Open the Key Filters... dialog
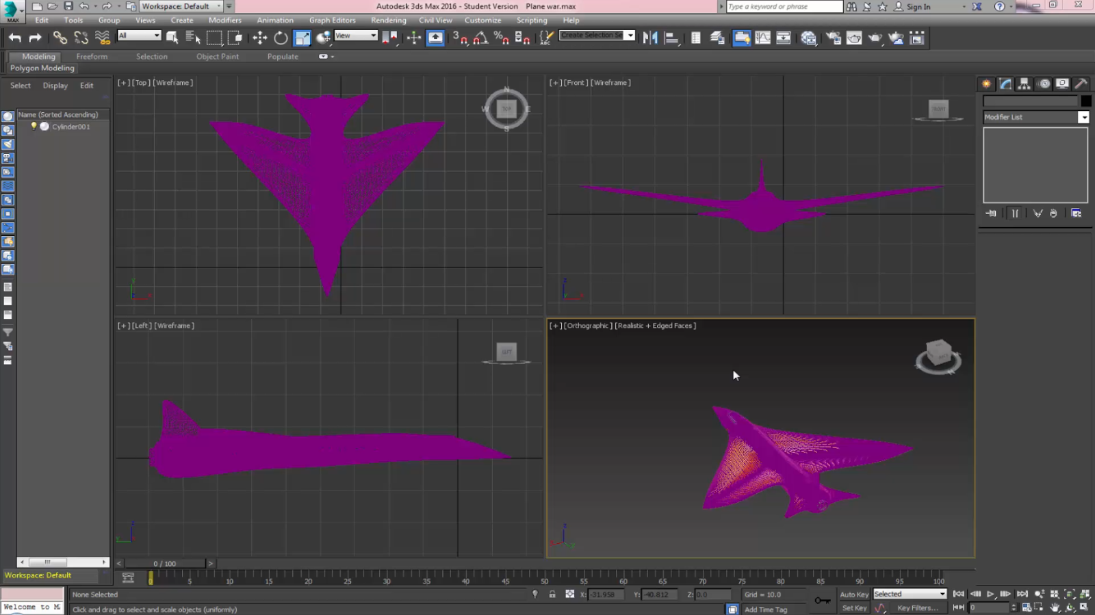Image resolution: width=1095 pixels, height=615 pixels. coord(918,607)
